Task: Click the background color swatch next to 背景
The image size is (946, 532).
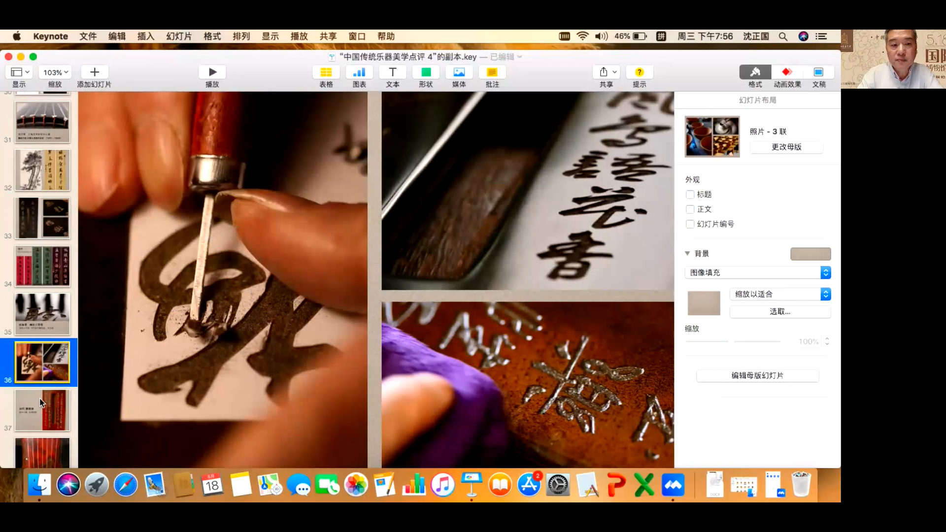Action: (x=811, y=254)
